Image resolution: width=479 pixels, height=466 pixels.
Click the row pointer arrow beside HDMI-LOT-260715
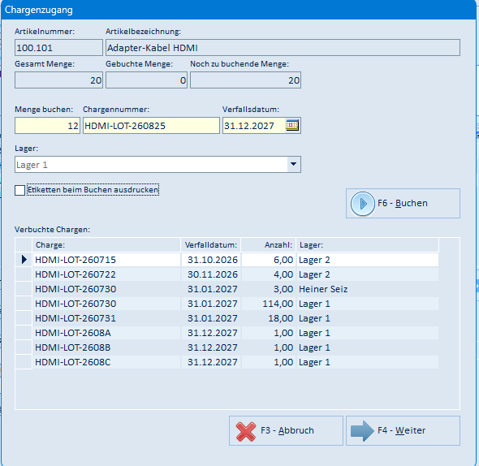point(24,260)
